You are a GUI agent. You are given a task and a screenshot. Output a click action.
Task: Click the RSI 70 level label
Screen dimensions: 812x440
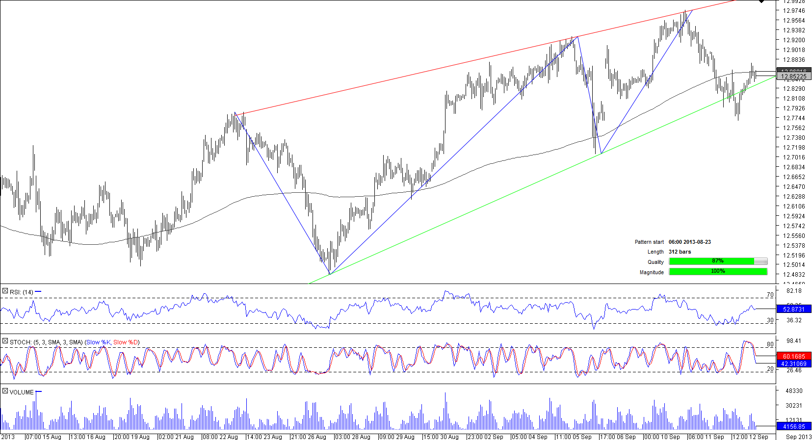coord(770,294)
